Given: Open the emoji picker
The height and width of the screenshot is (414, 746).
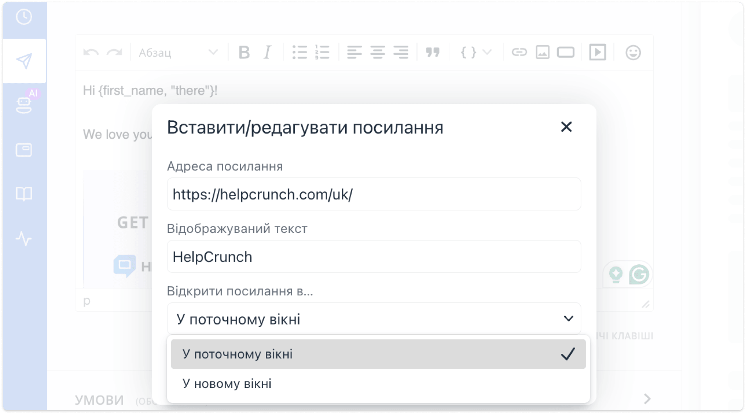Looking at the screenshot, I should click(633, 52).
